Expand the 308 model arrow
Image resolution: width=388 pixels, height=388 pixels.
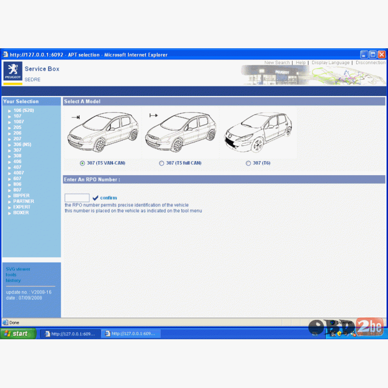(9, 156)
